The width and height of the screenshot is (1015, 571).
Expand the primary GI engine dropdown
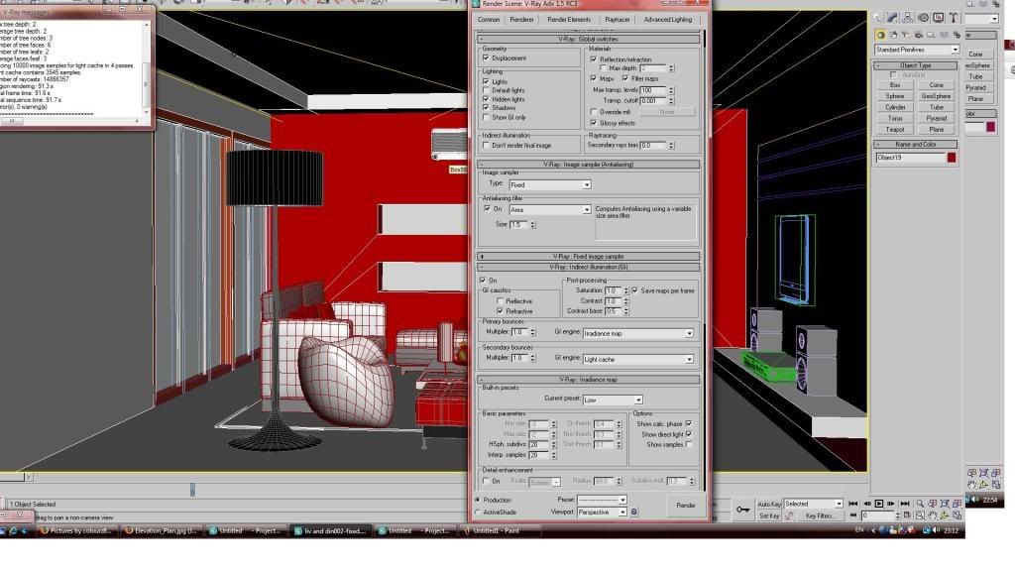pyautogui.click(x=637, y=334)
